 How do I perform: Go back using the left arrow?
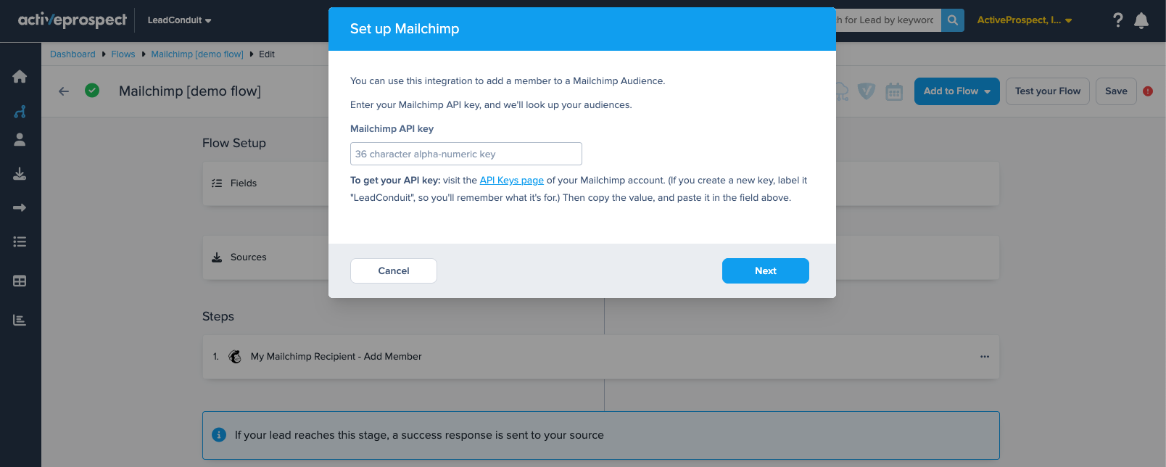point(64,91)
